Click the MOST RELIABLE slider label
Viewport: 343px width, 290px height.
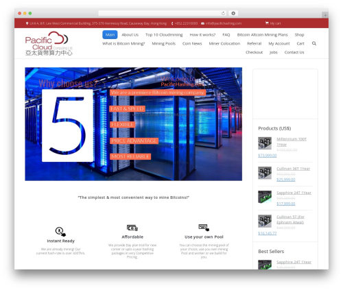click(130, 156)
